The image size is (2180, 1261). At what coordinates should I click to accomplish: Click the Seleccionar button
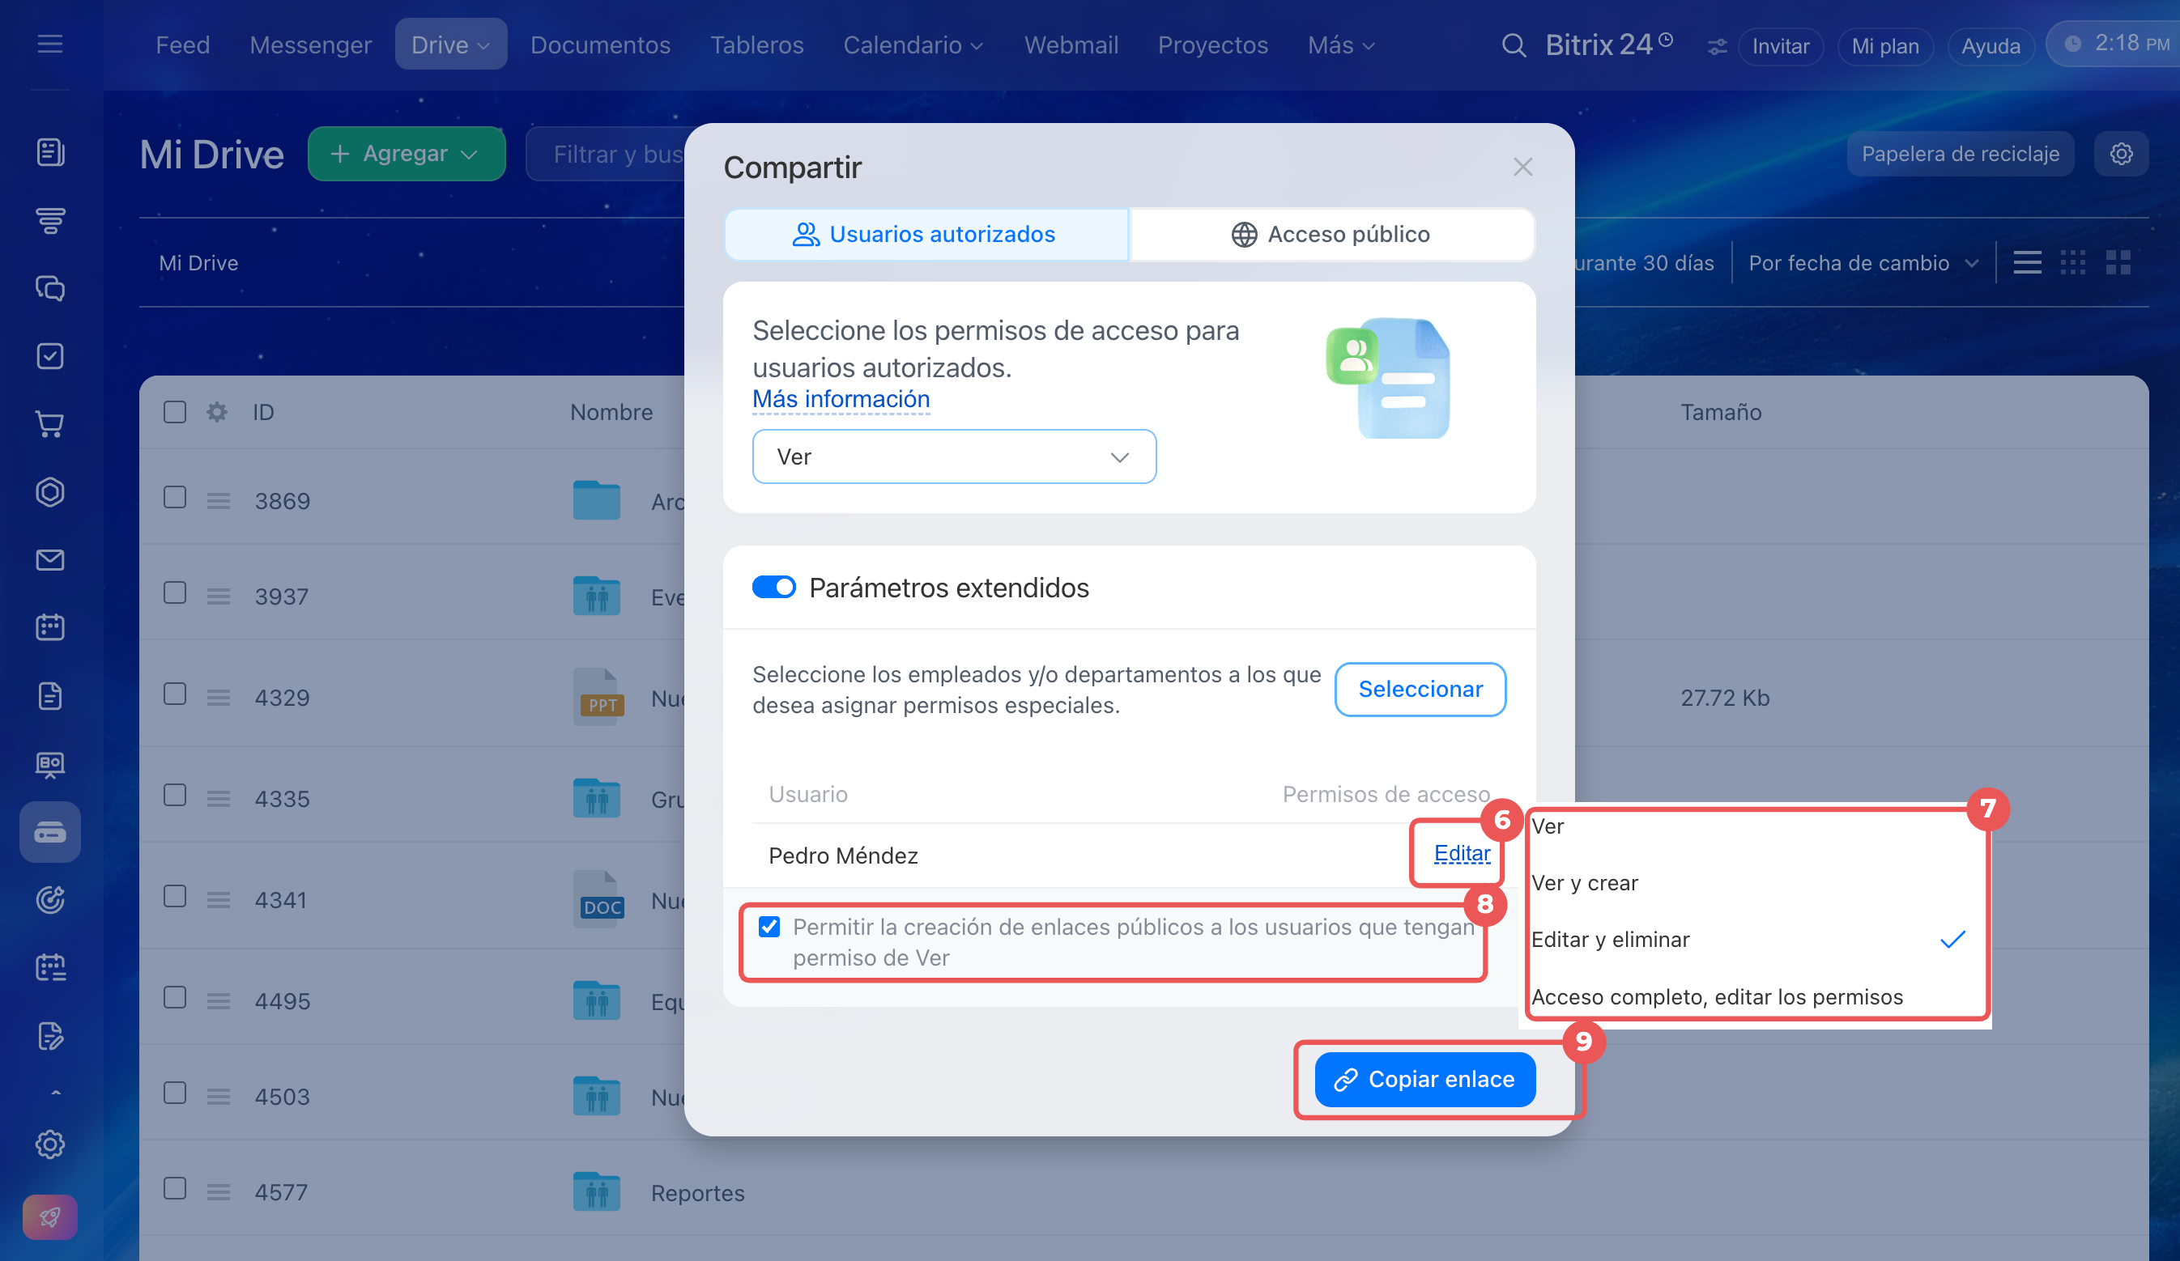1420,690
